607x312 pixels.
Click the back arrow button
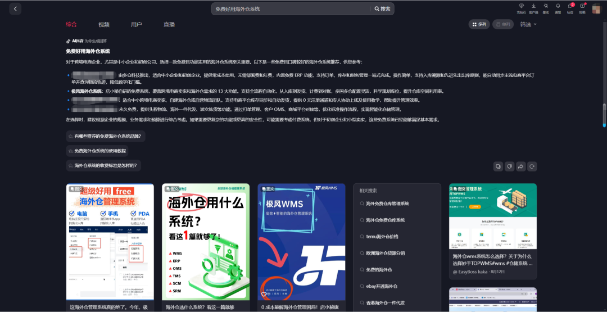(15, 9)
